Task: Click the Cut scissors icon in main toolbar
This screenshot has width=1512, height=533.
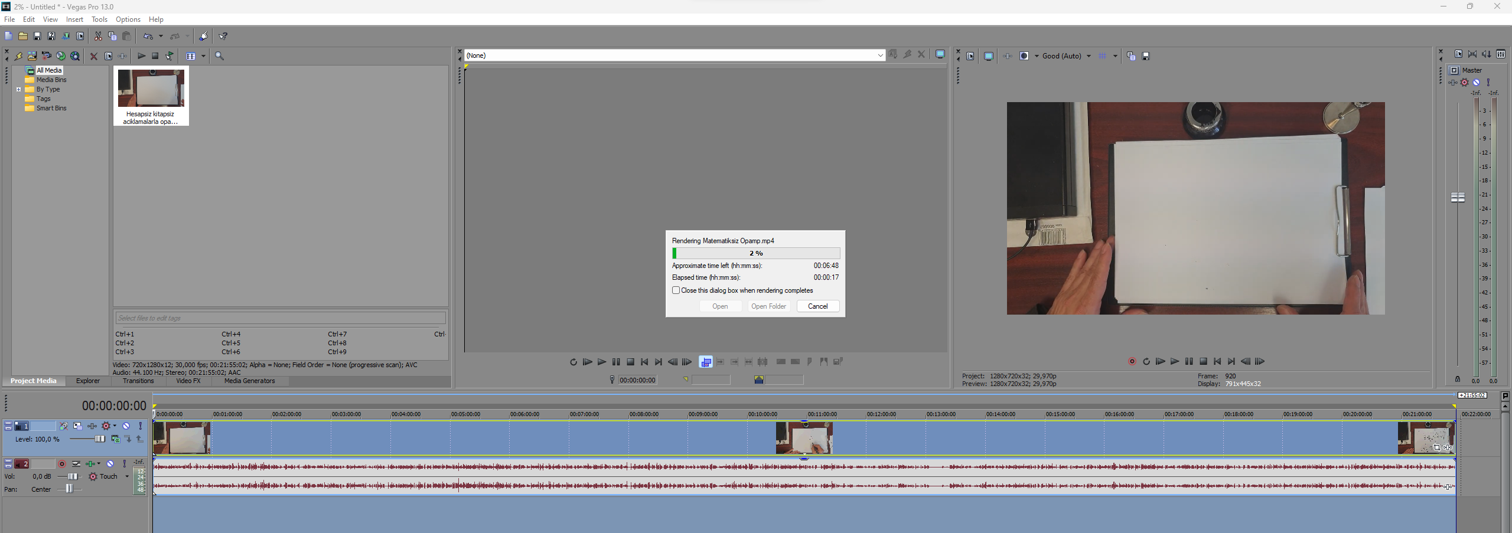Action: [98, 36]
